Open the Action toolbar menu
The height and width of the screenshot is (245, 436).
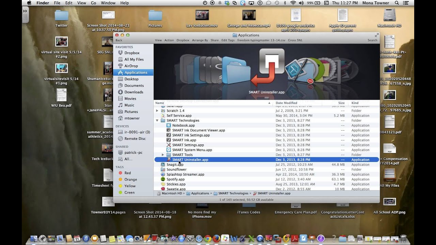[169, 40]
